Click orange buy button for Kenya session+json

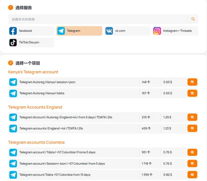(192, 82)
